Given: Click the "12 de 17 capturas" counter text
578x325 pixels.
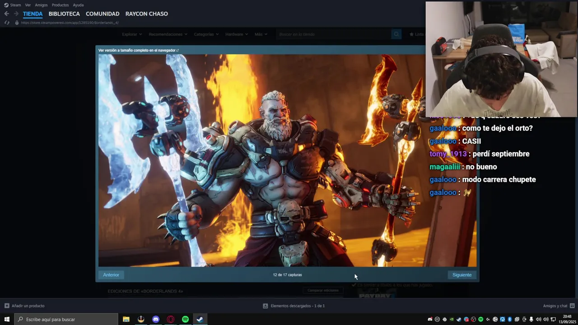Looking at the screenshot, I should point(287,275).
